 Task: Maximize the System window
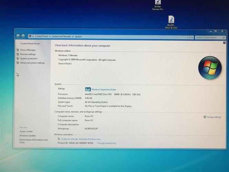point(216,31)
